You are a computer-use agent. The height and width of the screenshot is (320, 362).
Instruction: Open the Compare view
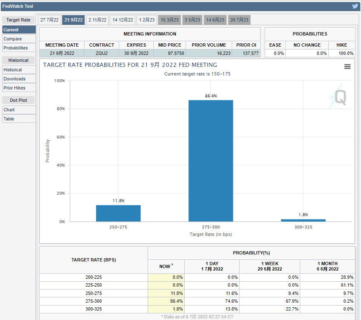[19, 39]
